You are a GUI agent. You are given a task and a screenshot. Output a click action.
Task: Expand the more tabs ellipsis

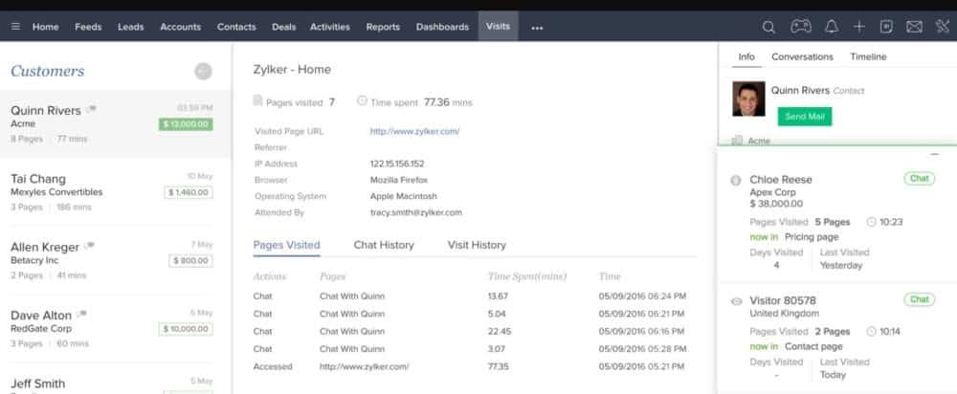pos(537,28)
